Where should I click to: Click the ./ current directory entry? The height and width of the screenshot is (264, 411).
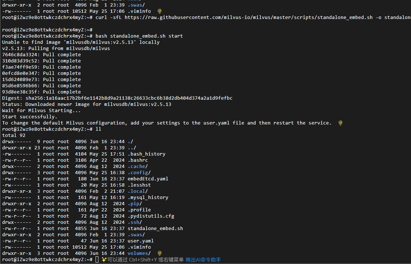(131, 142)
